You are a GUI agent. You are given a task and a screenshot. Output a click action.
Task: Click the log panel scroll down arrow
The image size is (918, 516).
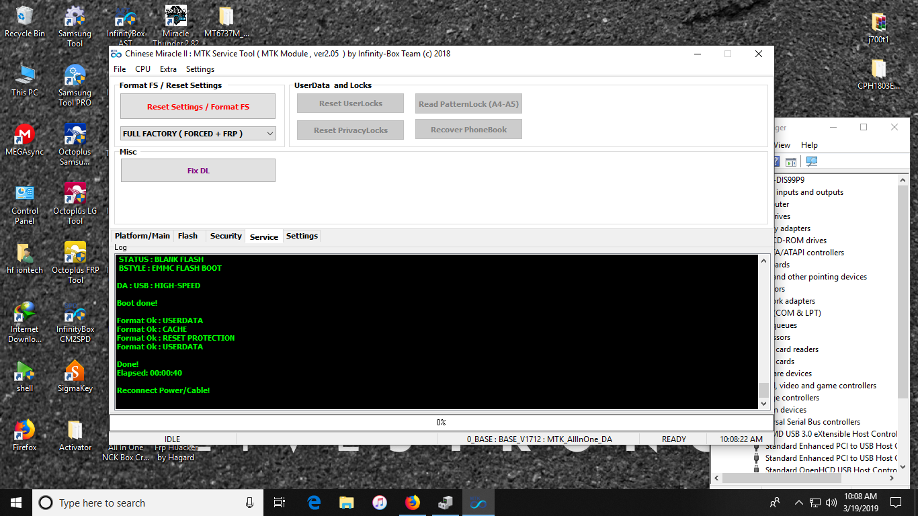(763, 403)
